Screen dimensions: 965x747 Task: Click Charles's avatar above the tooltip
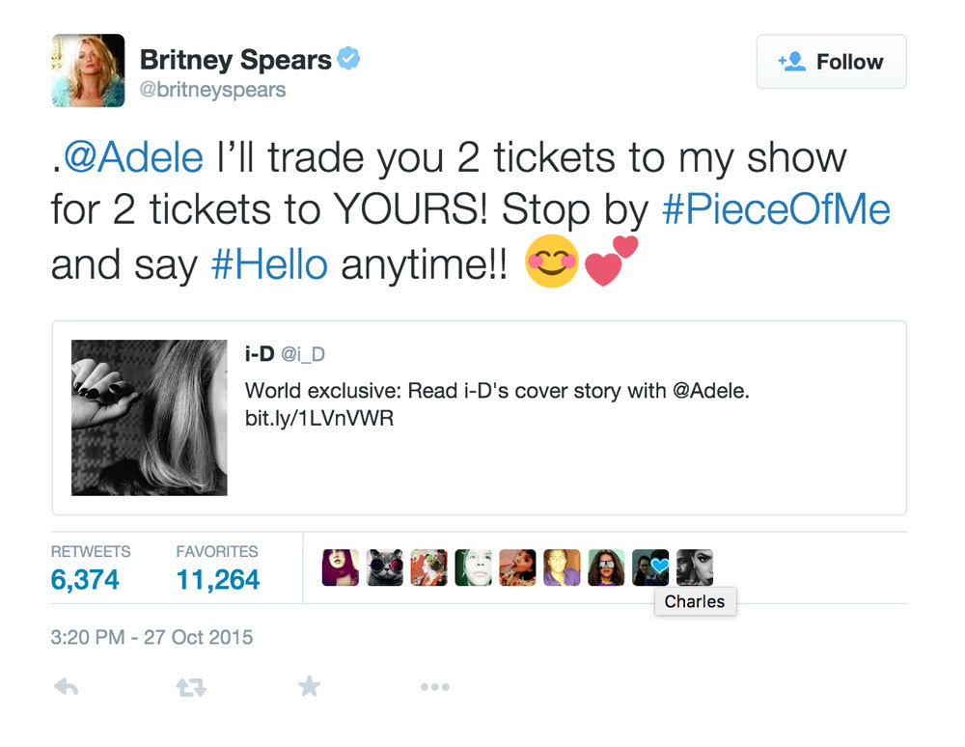pos(695,567)
